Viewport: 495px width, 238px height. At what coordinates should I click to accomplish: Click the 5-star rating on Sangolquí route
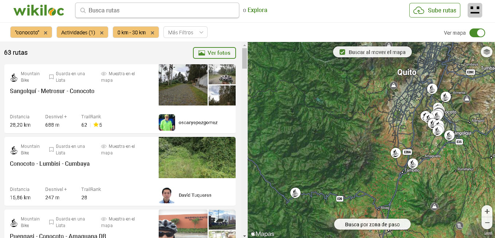coord(98,125)
